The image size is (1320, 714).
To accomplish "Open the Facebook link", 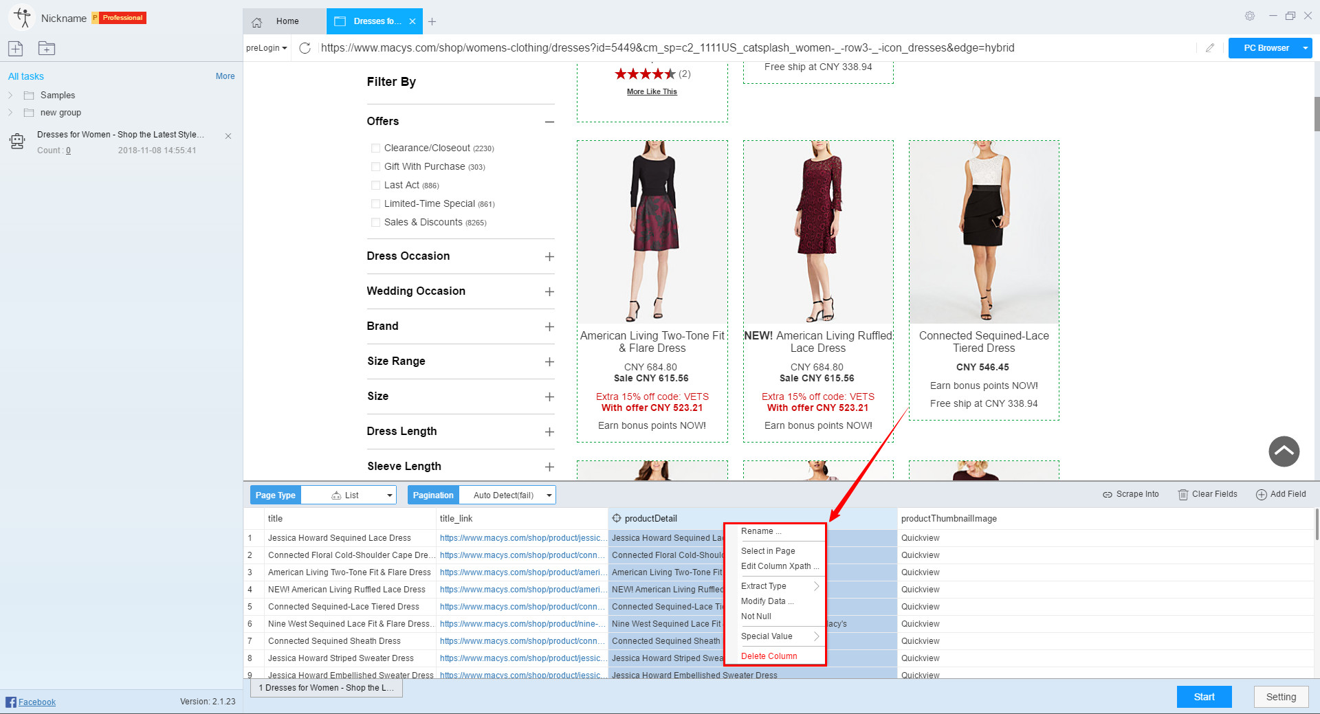I will pos(37,702).
